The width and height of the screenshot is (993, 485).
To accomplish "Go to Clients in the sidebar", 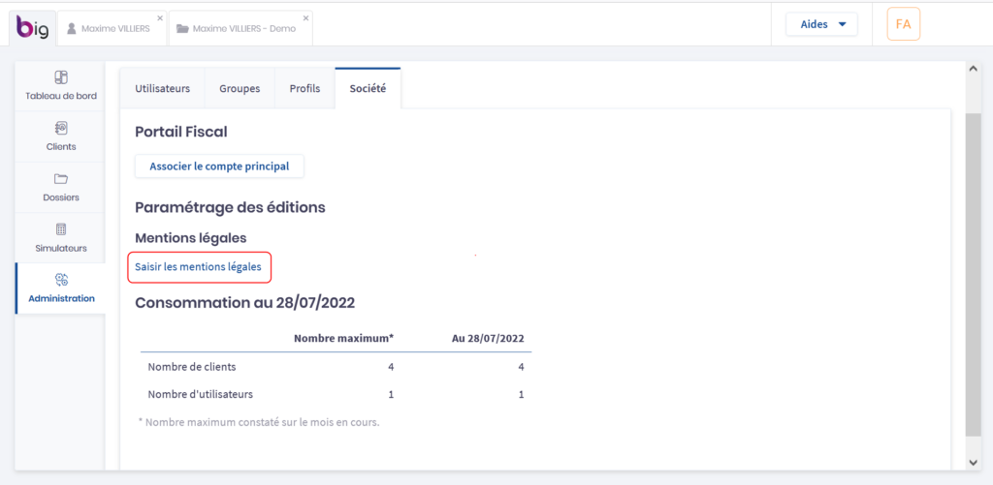I will [x=60, y=128].
